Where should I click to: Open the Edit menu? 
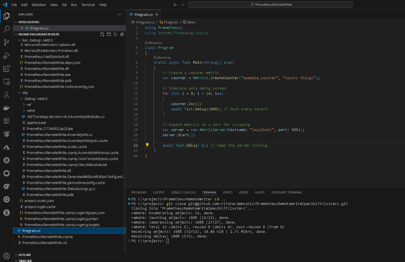[x=24, y=5]
